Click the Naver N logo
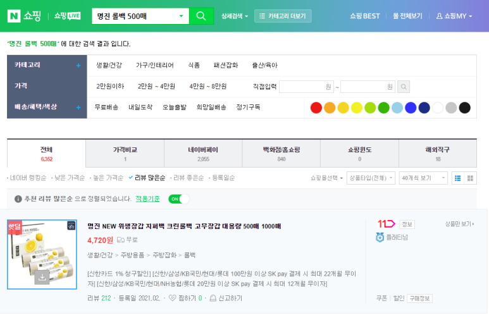The image size is (489, 320). click(x=14, y=16)
